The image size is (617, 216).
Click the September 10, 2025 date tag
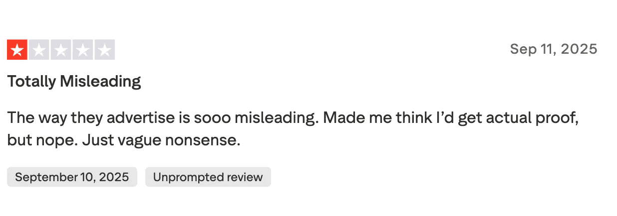(x=72, y=177)
